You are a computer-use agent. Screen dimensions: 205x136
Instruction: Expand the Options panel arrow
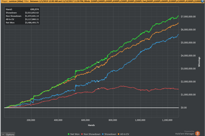click(3, 134)
